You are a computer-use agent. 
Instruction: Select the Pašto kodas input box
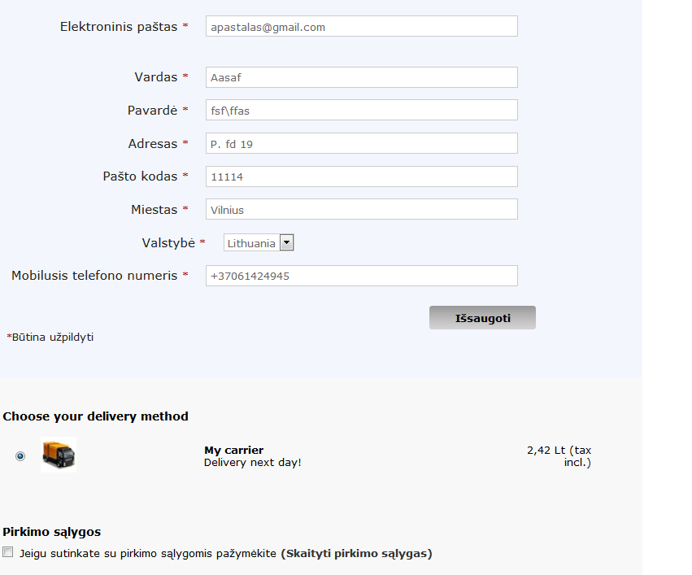coord(361,176)
